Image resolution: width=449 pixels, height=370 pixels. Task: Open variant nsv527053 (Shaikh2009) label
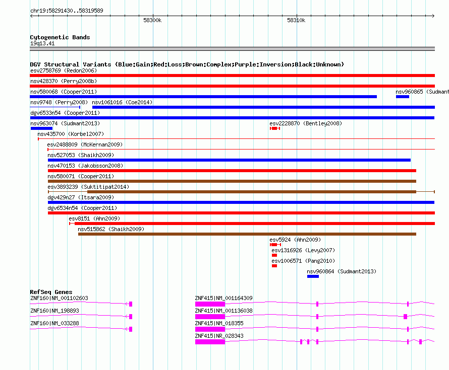click(x=81, y=155)
